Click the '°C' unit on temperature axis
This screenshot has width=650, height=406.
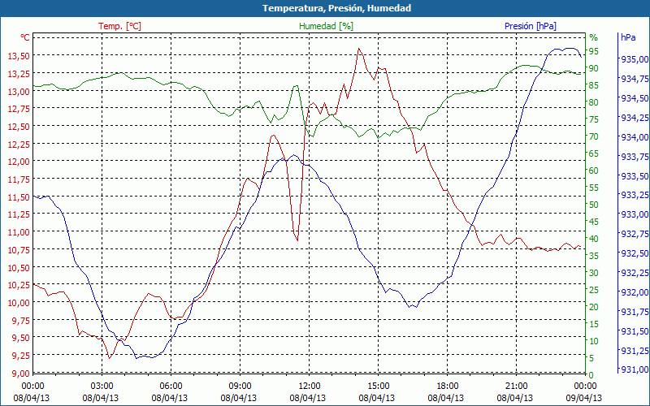coord(25,37)
